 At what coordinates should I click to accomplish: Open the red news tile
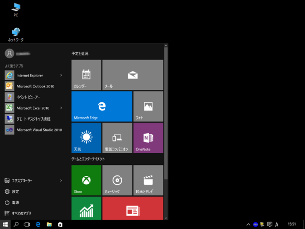pyautogui.click(x=133, y=208)
